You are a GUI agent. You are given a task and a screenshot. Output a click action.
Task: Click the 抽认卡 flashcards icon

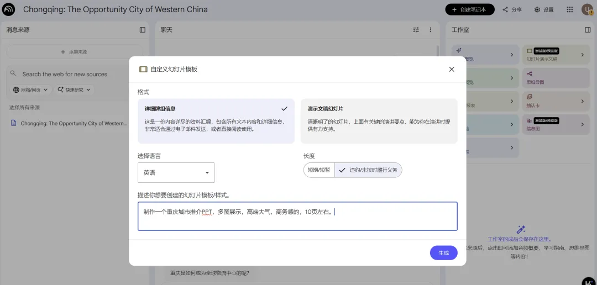tap(530, 97)
